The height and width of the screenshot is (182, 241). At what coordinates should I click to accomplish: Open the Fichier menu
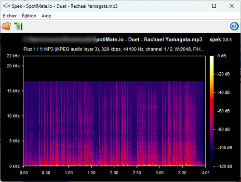point(10,16)
